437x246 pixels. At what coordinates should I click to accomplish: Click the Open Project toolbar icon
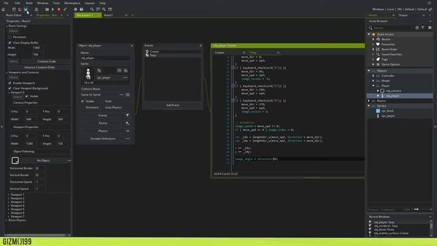coord(20,10)
